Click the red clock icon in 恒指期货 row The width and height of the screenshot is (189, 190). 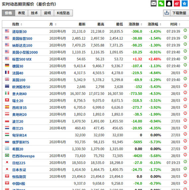point(185,175)
